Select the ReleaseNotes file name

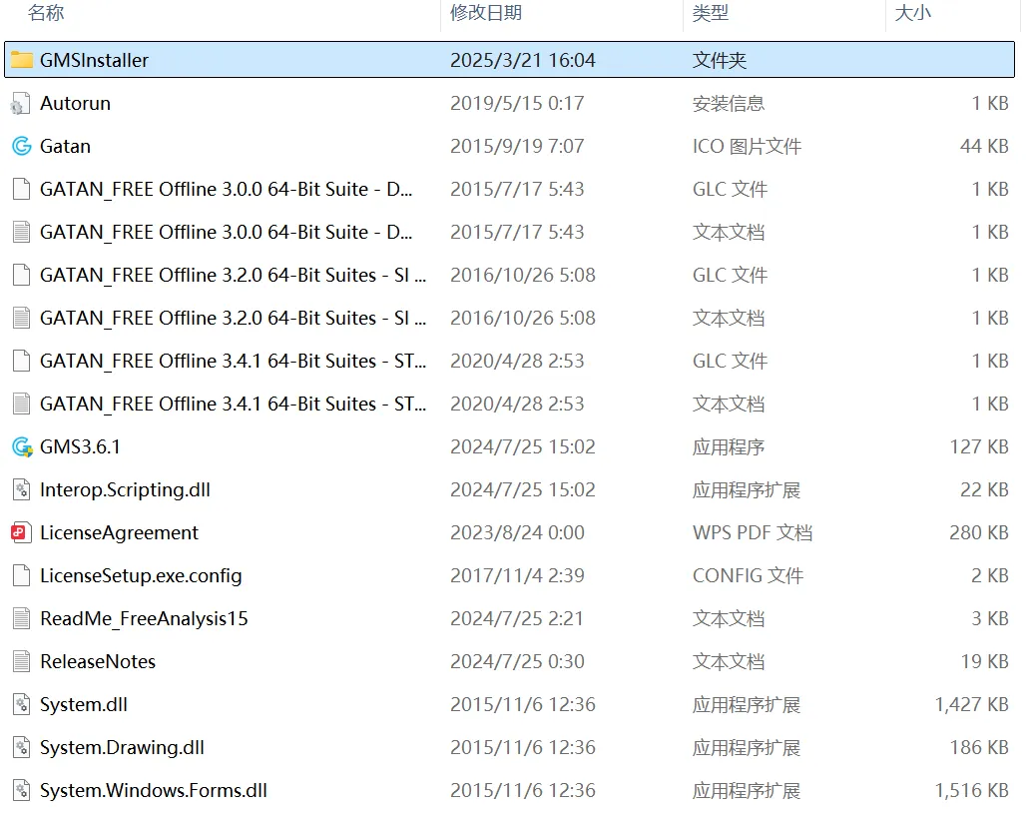click(98, 661)
